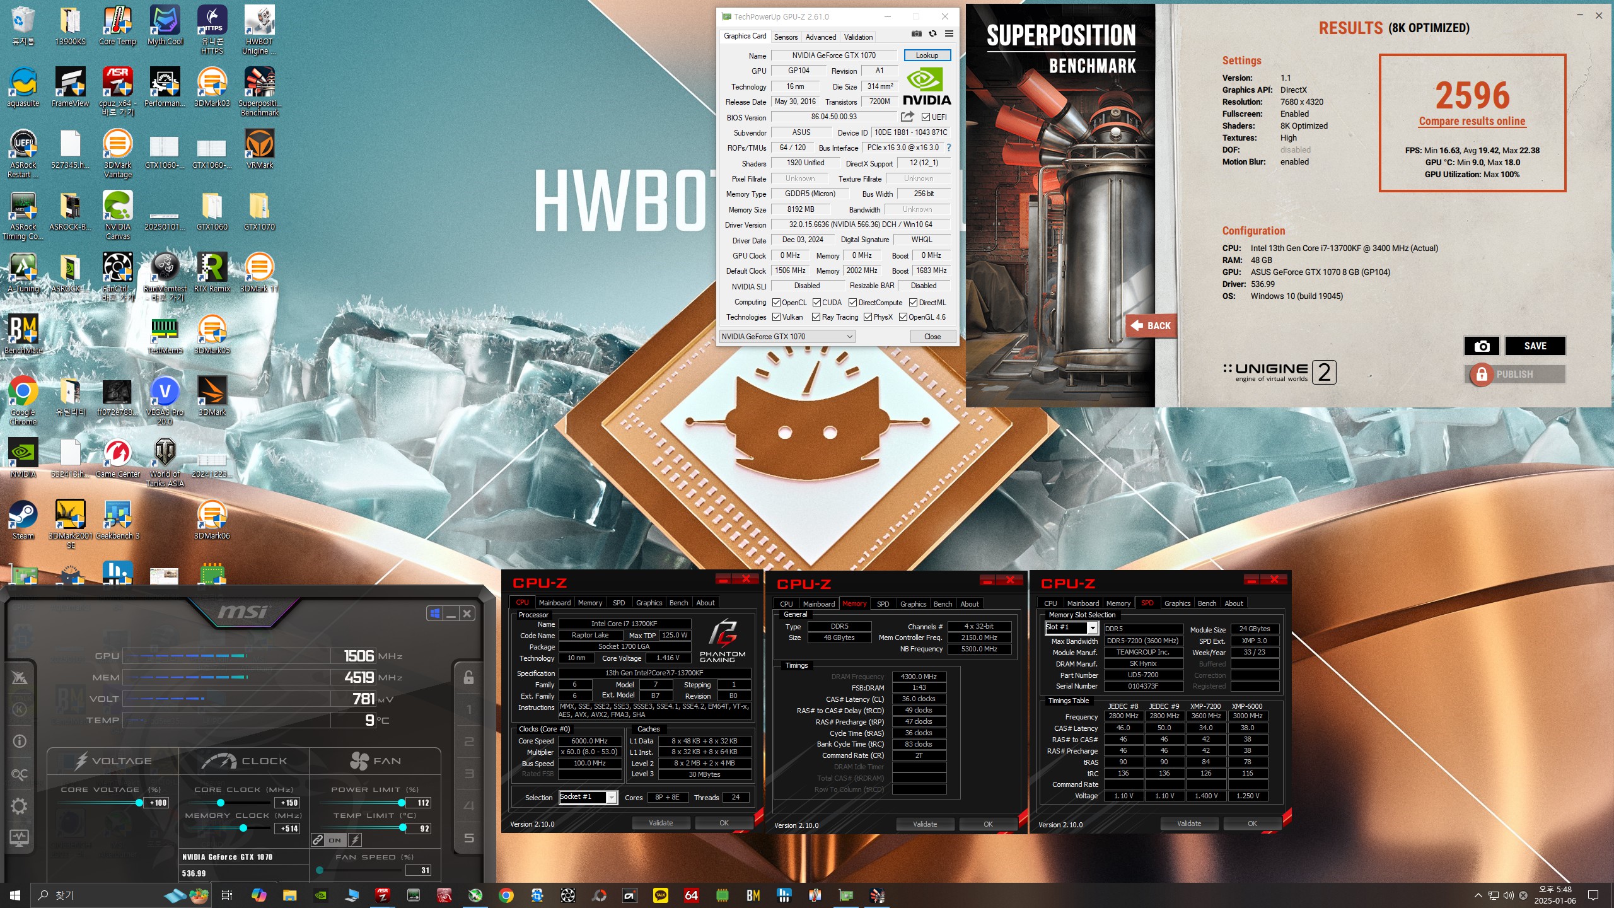Click the Superposition screenshot camera button
The width and height of the screenshot is (1614, 908).
[1482, 346]
